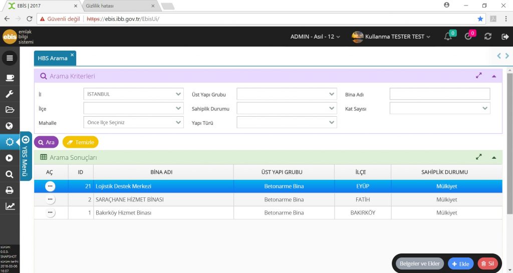The height and width of the screenshot is (273, 513).
Task: Open the line chart sidebar icon
Action: (x=10, y=206)
